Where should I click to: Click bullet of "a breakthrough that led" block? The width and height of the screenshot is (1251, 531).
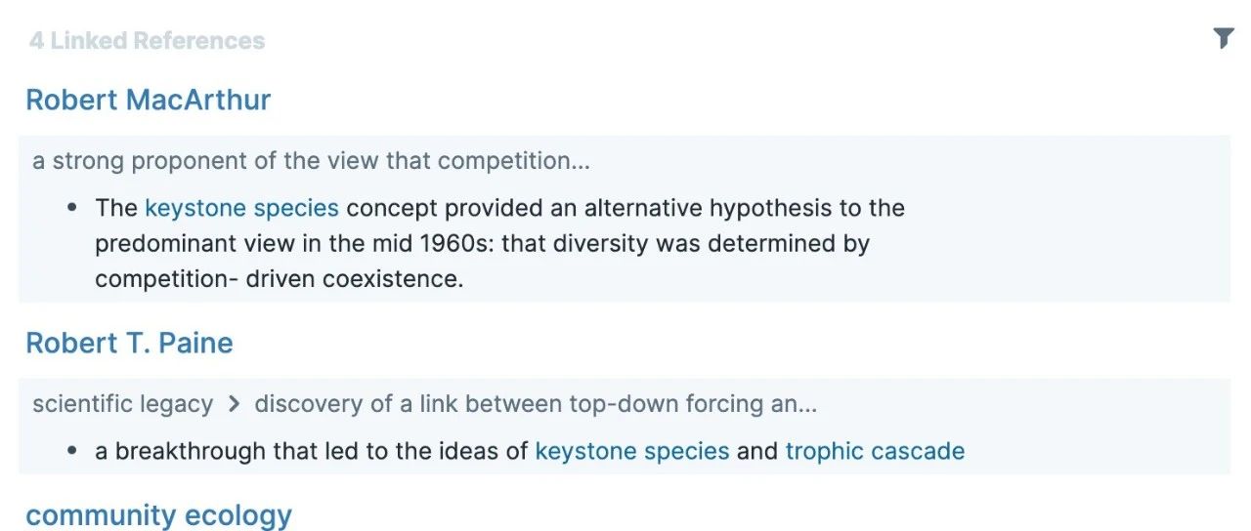click(x=72, y=451)
